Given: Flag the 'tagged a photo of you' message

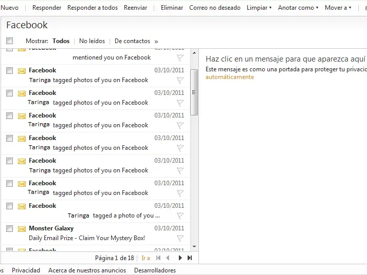Looking at the screenshot, I should click(180, 215).
